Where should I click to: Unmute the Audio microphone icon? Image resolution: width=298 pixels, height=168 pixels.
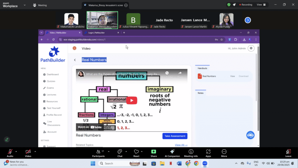pos(10,152)
